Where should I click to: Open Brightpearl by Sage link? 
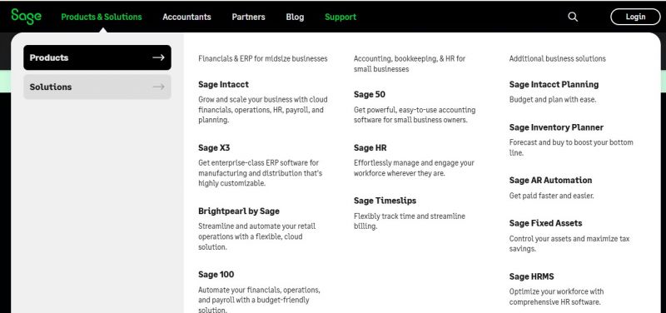(239, 211)
